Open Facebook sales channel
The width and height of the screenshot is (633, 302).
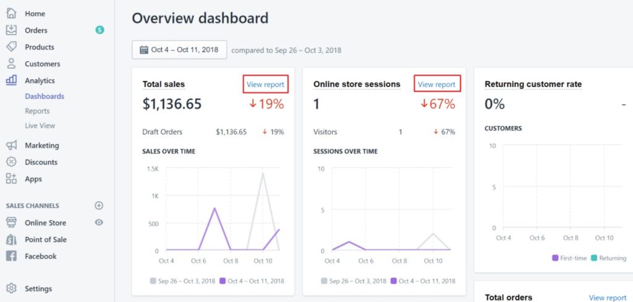pyautogui.click(x=41, y=256)
